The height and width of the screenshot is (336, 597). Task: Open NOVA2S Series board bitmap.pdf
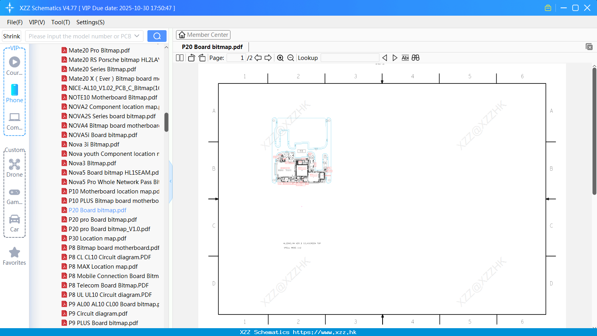pyautogui.click(x=109, y=116)
